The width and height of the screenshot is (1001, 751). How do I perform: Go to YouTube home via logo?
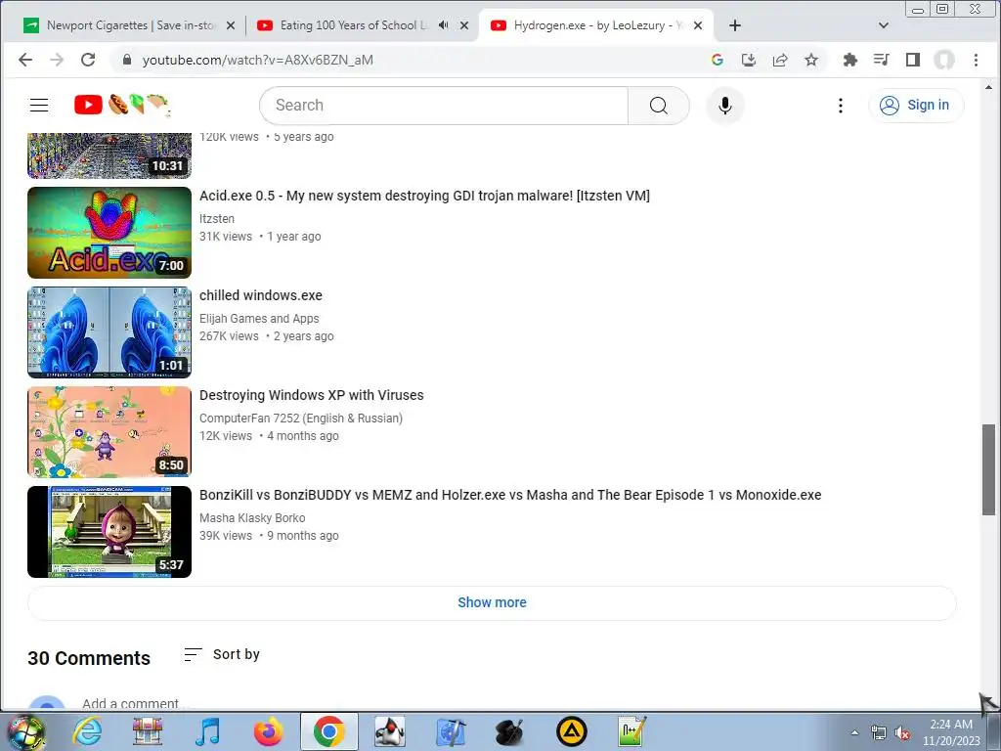tap(121, 105)
